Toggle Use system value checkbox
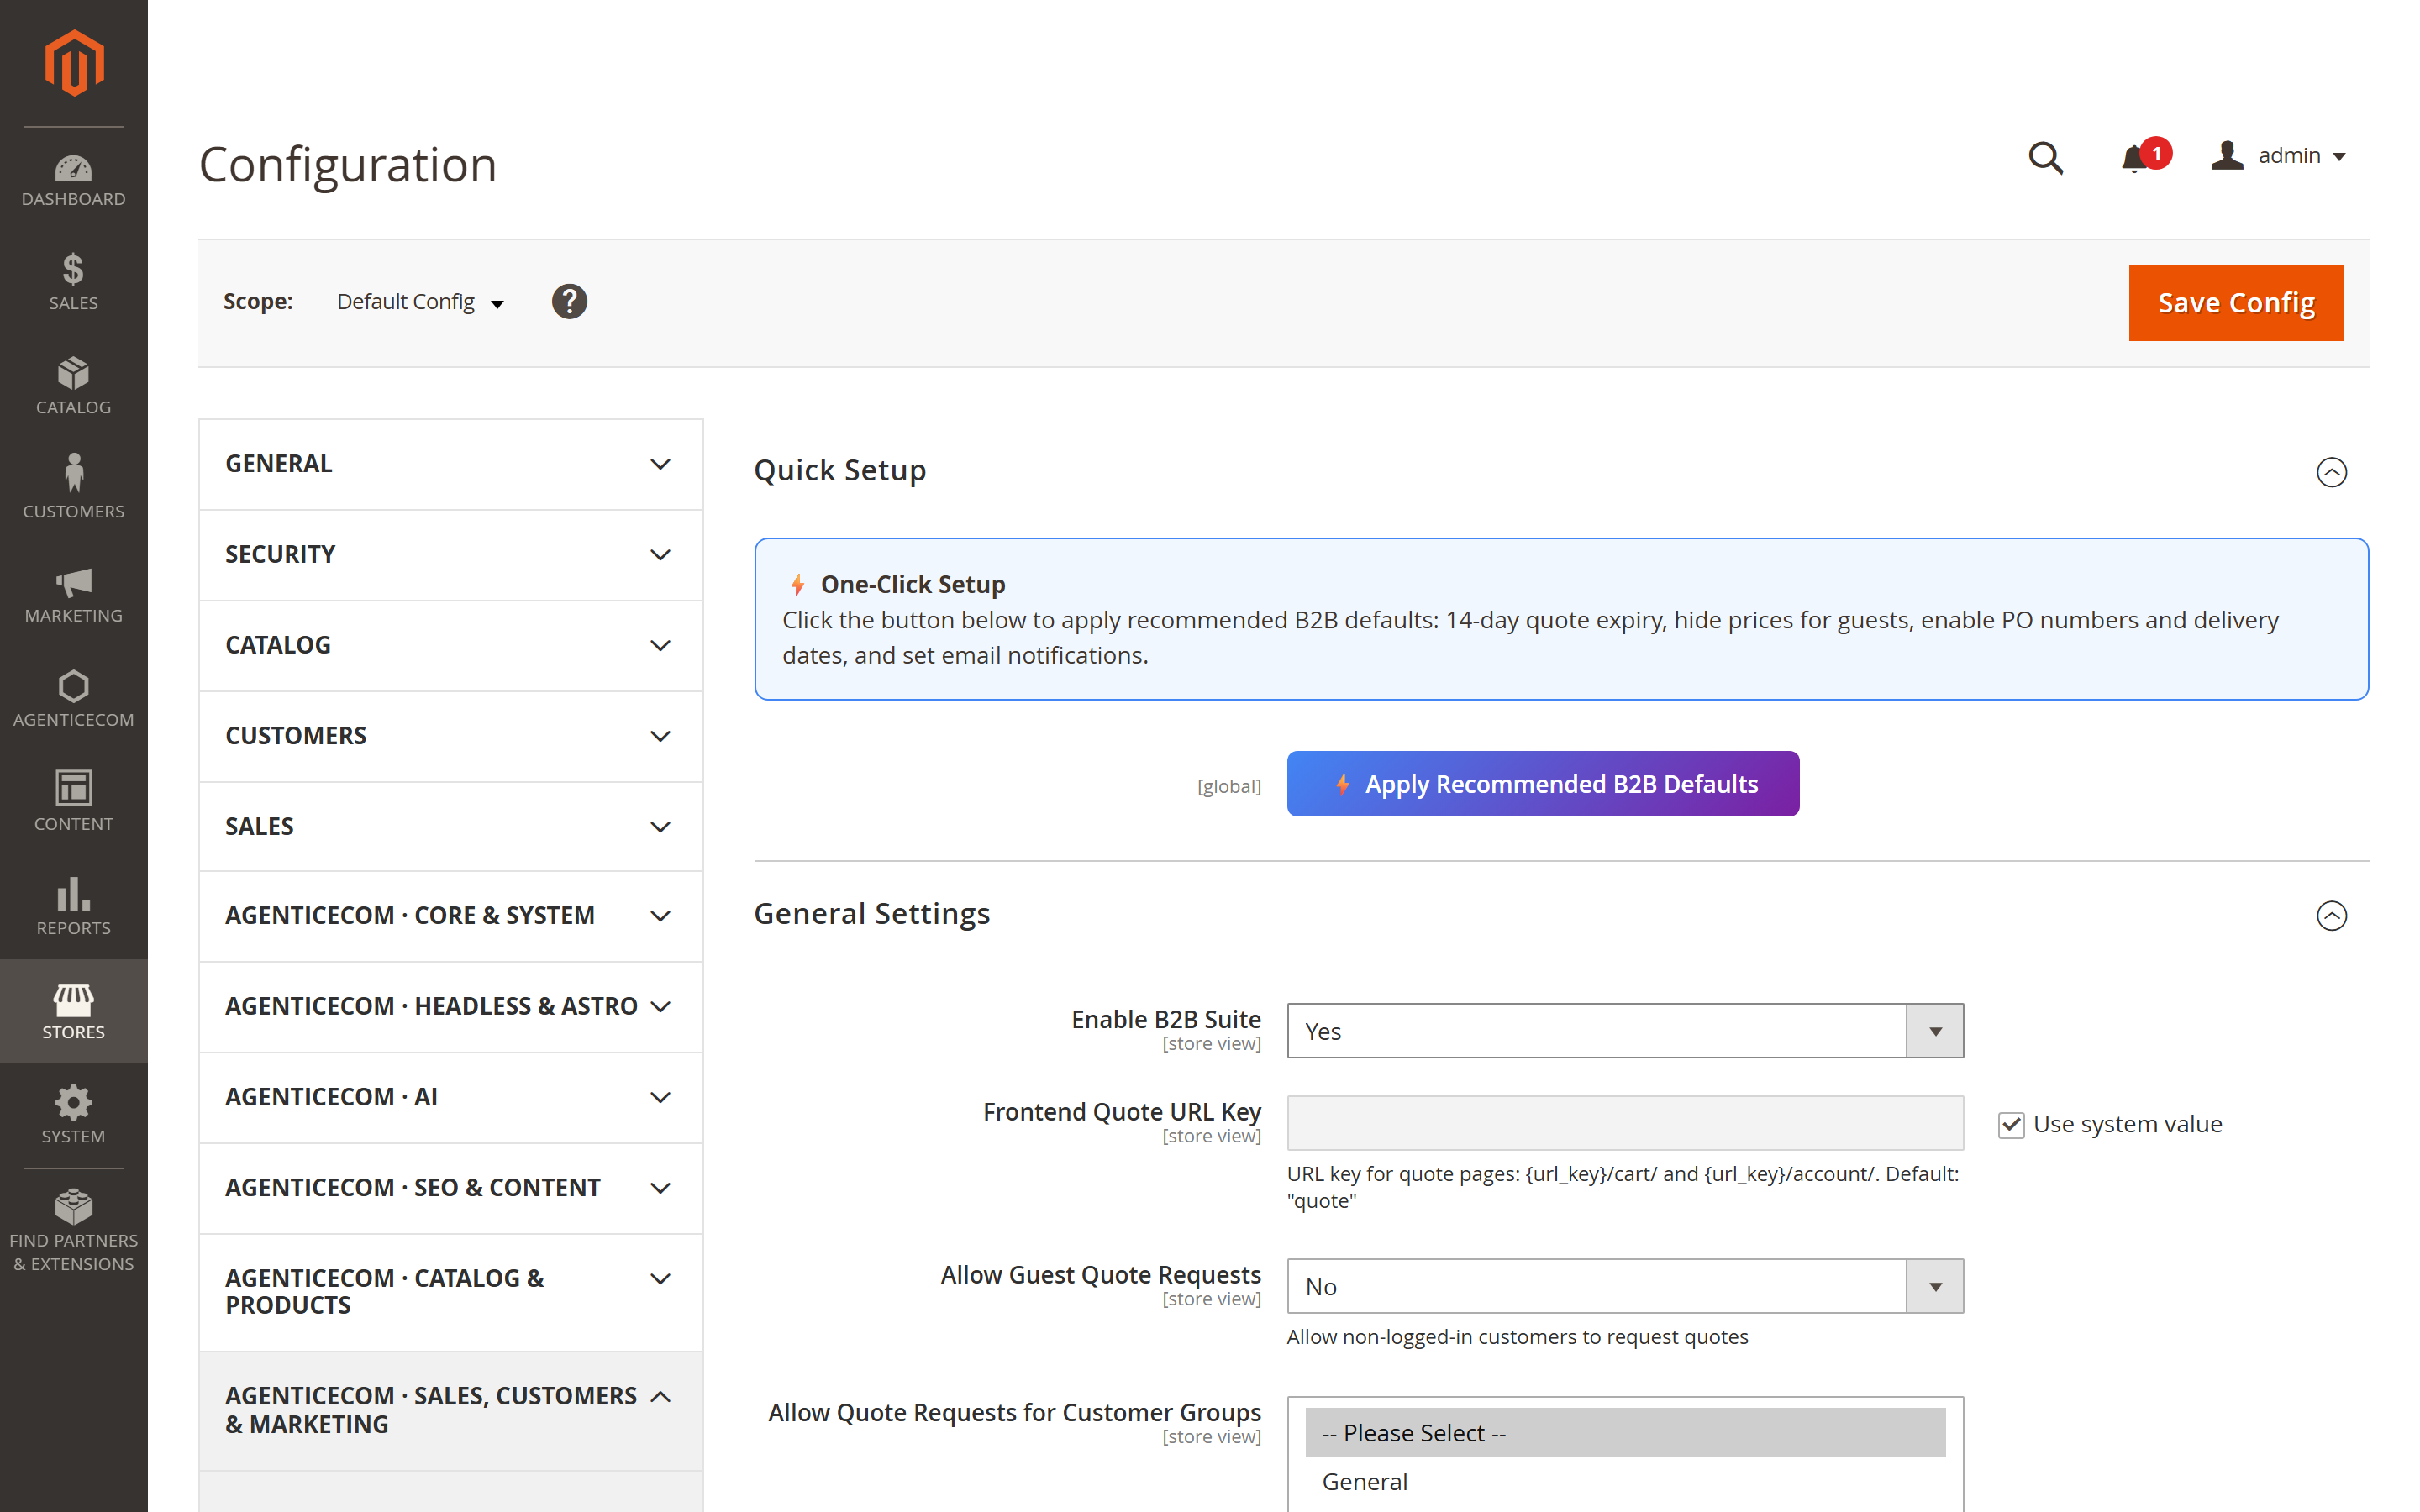2420x1512 pixels. pyautogui.click(x=2011, y=1124)
